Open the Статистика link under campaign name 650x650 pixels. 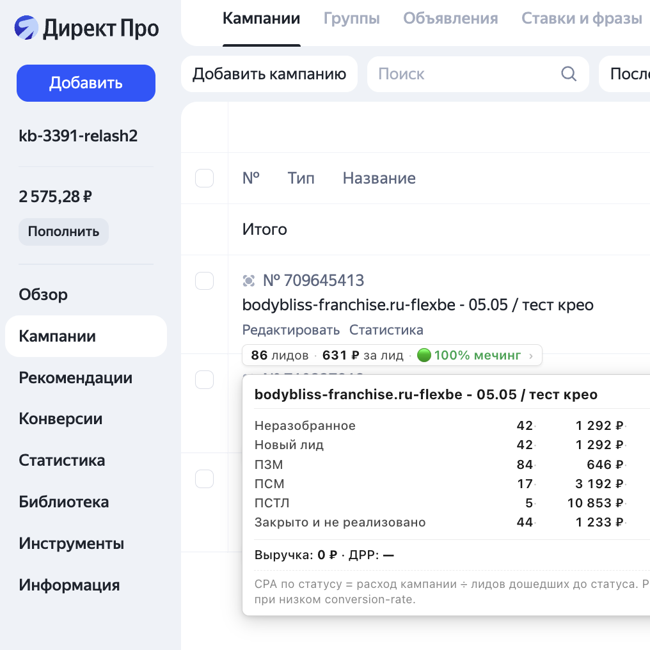click(x=386, y=330)
